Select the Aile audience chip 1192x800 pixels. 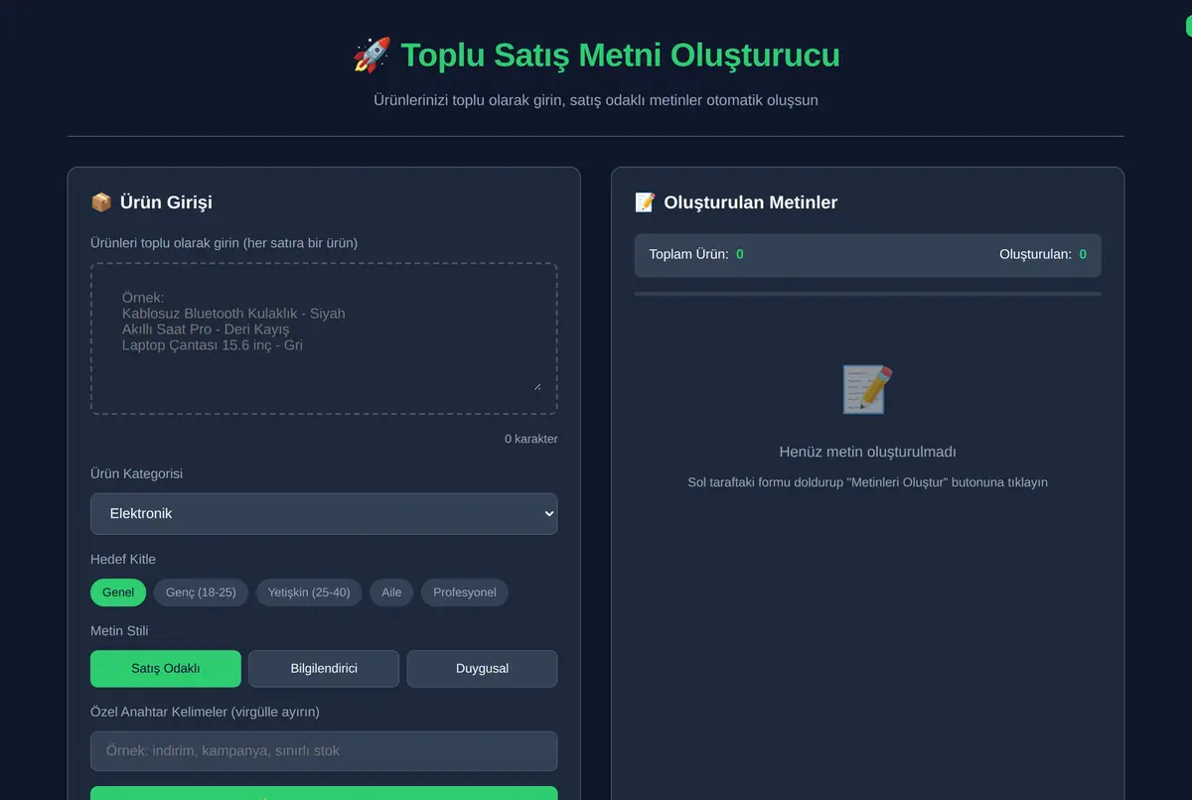pyautogui.click(x=391, y=593)
